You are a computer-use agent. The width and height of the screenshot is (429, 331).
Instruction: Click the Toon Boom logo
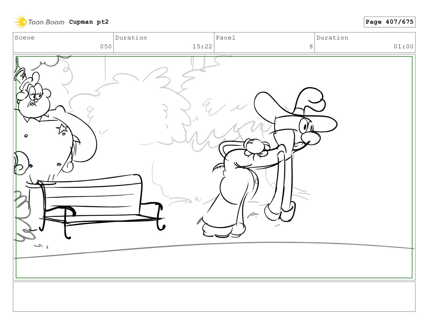39,22
